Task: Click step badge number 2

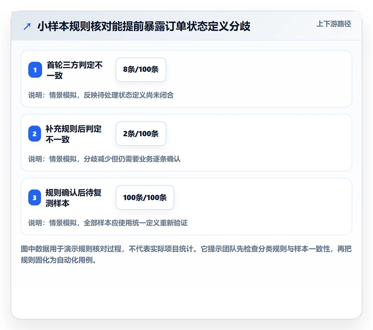Action: (35, 134)
